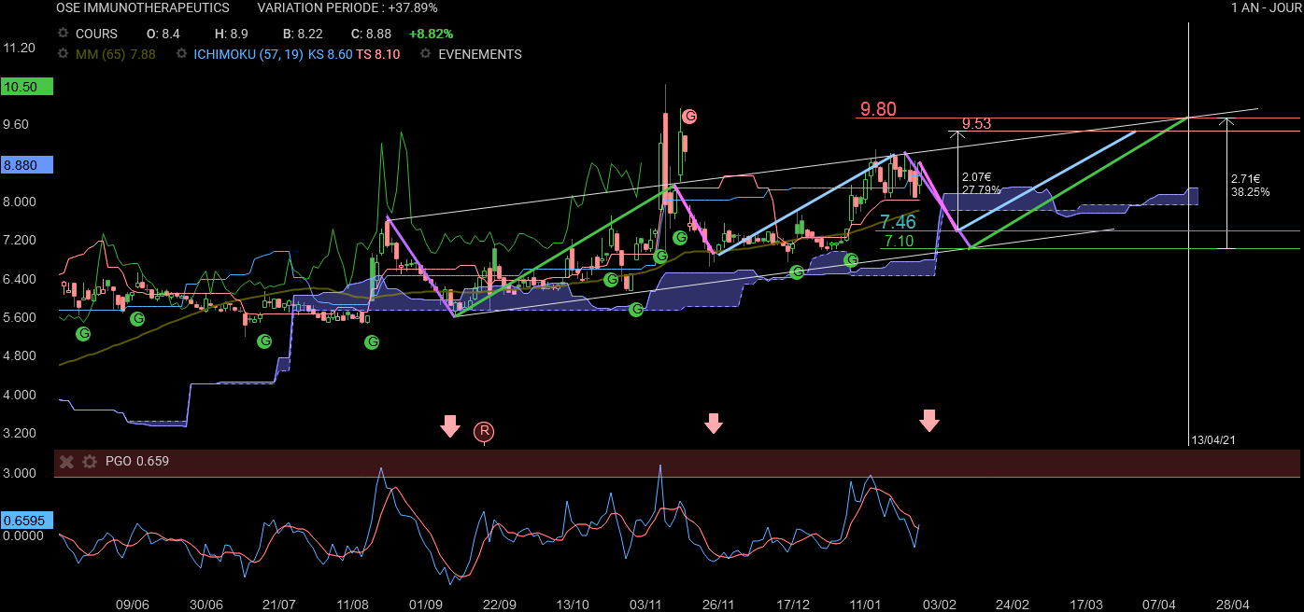Click the KS 8.60 Ichimoku value
The height and width of the screenshot is (612, 1304).
pyautogui.click(x=331, y=54)
